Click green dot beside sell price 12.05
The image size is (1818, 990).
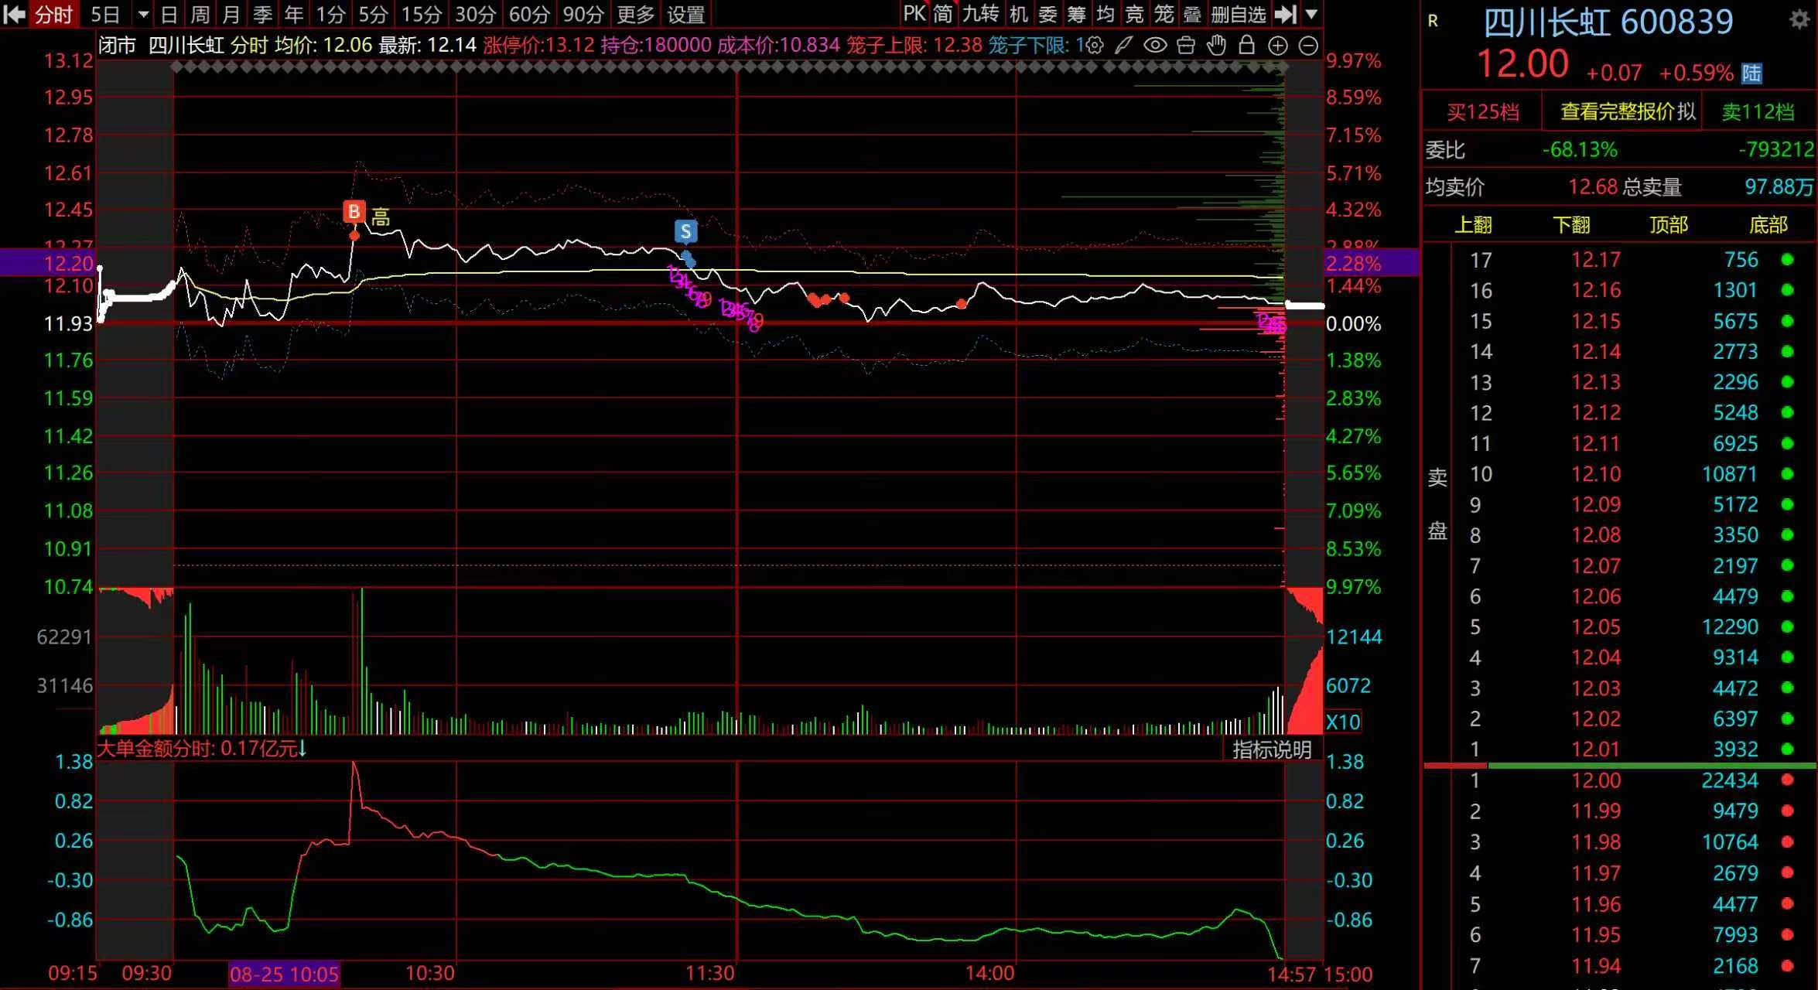[1787, 627]
